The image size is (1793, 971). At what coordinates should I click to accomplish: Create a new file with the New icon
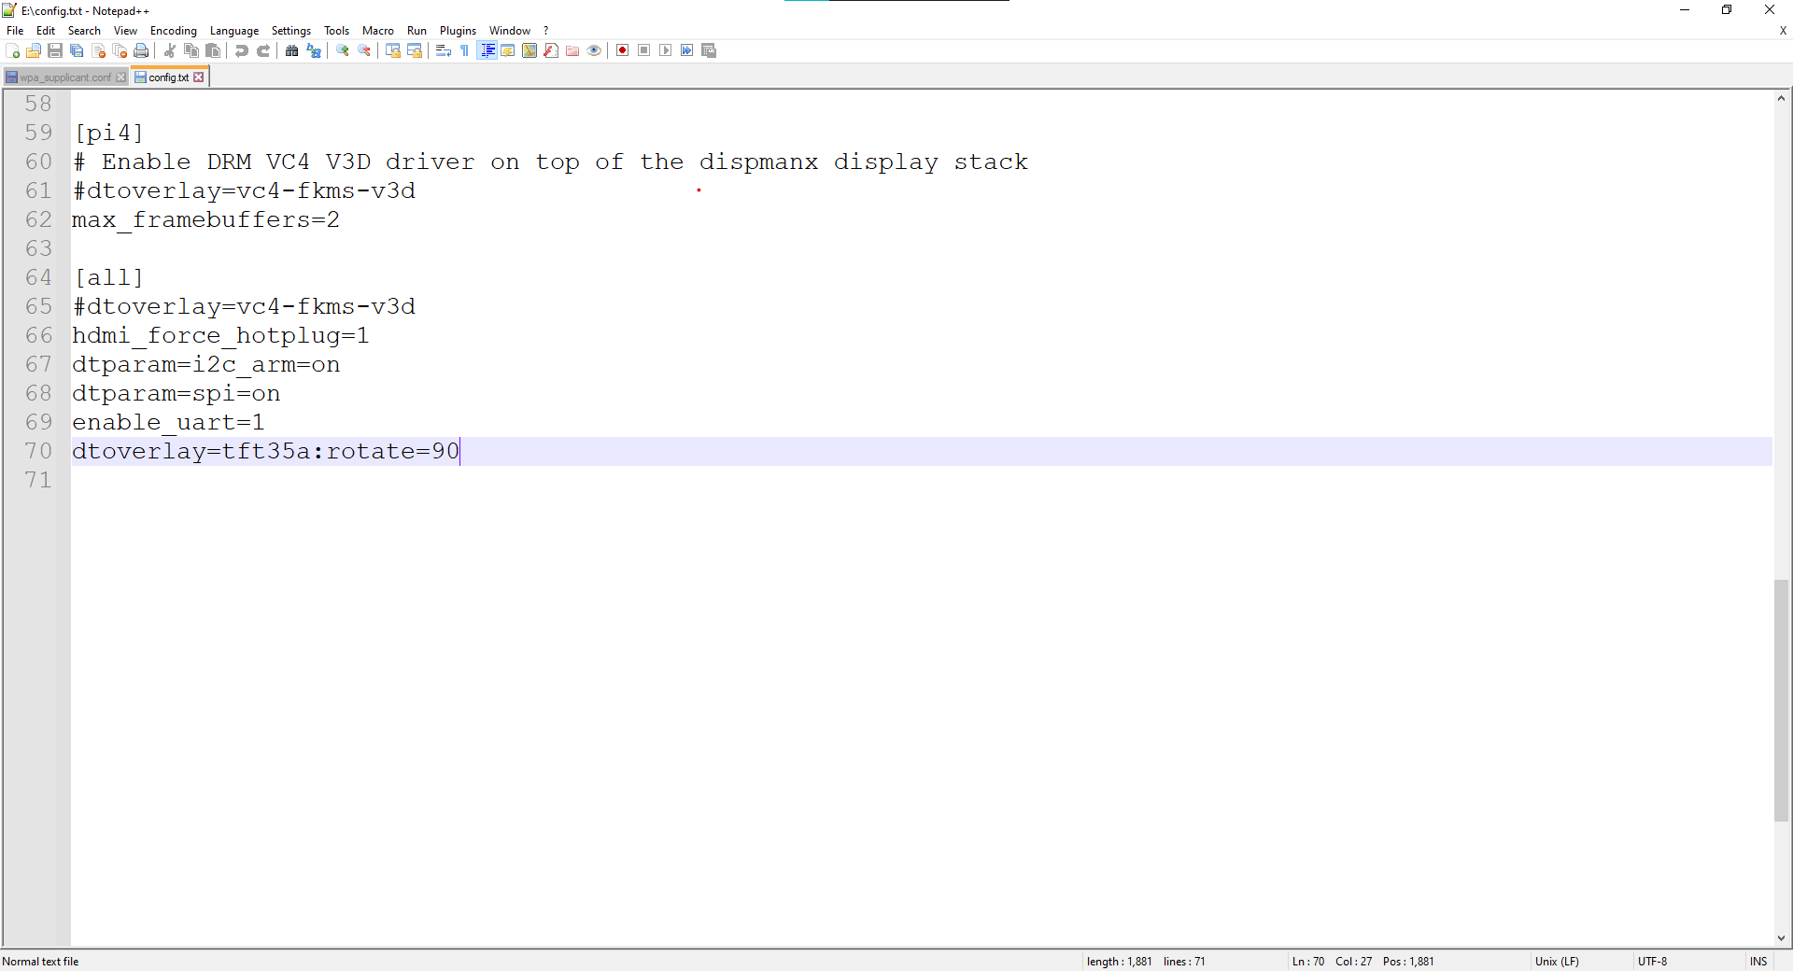(12, 50)
